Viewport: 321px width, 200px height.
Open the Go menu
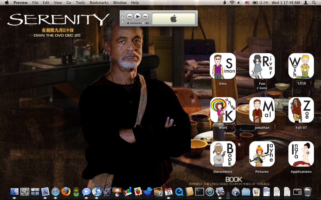coord(69,3)
